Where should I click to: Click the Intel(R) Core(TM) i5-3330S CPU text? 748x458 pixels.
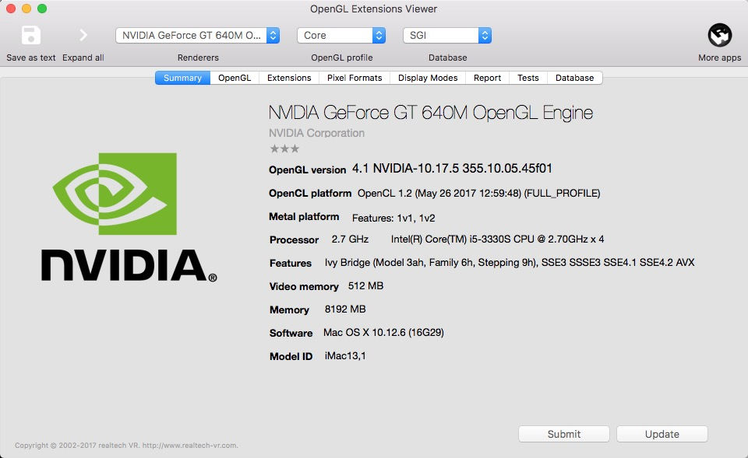coord(498,239)
